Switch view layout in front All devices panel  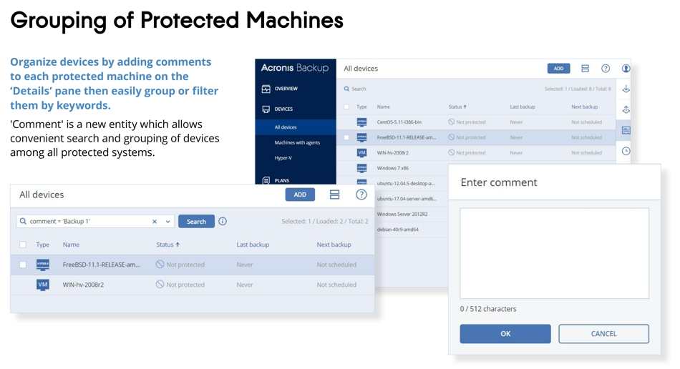pyautogui.click(x=334, y=195)
